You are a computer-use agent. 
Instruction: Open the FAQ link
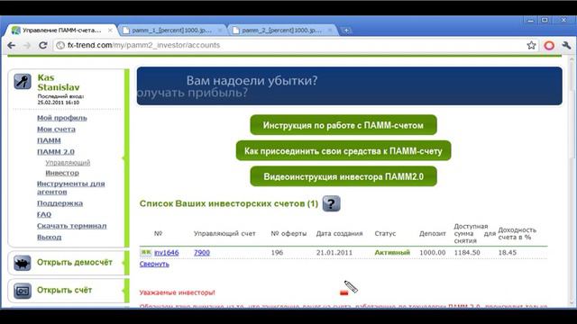pyautogui.click(x=44, y=214)
